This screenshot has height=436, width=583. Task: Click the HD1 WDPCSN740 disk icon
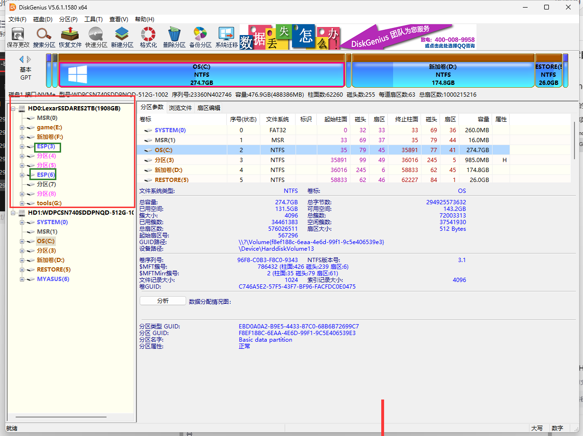pos(22,213)
